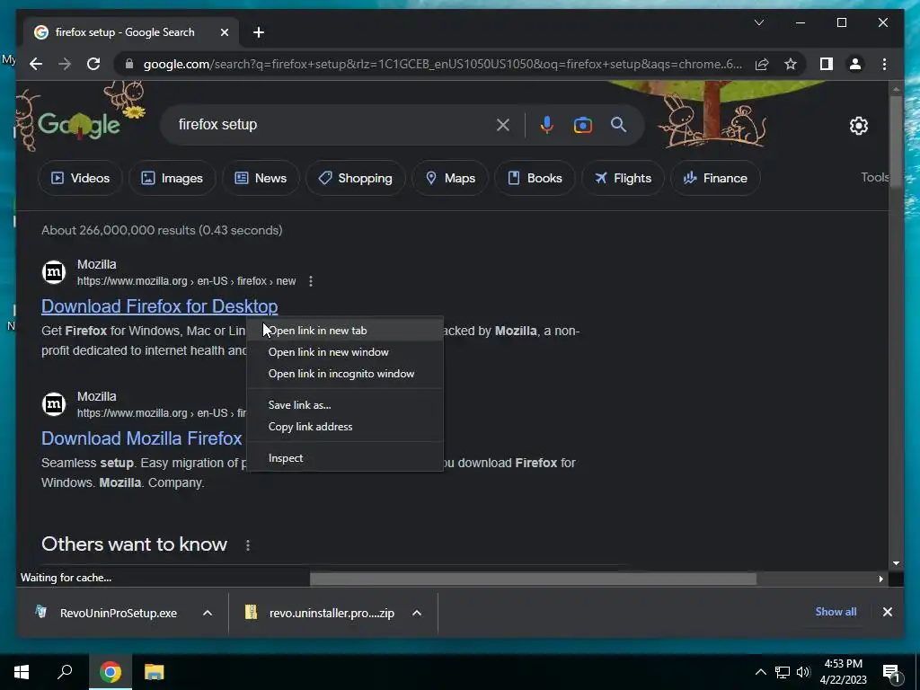Switch to the Maps filter

[x=450, y=178]
